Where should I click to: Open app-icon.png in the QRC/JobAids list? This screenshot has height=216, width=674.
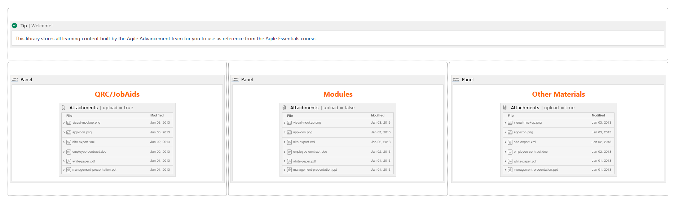(82, 132)
